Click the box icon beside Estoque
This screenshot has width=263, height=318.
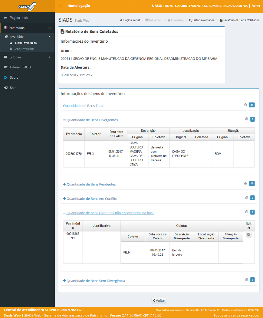[x=5, y=57]
